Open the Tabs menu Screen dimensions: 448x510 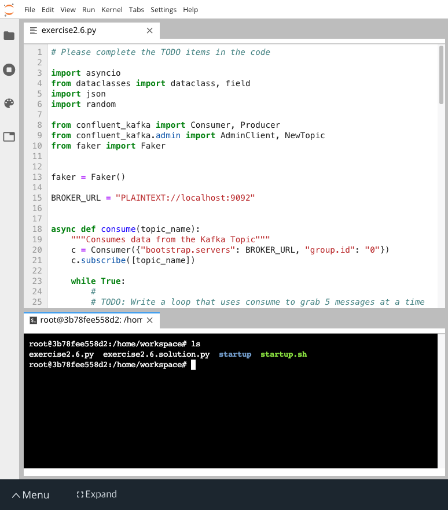point(137,10)
